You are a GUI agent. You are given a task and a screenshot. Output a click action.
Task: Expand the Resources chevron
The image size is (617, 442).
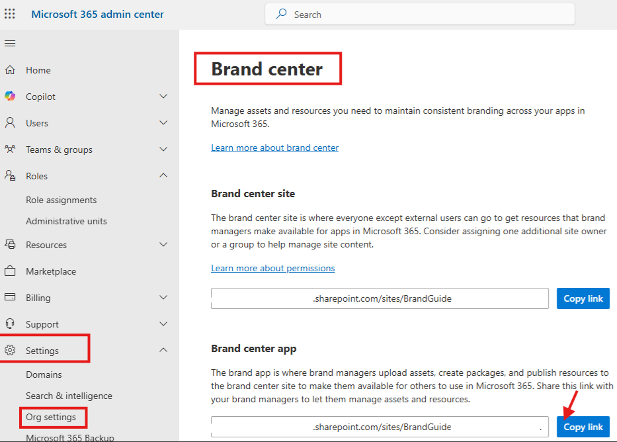point(163,244)
